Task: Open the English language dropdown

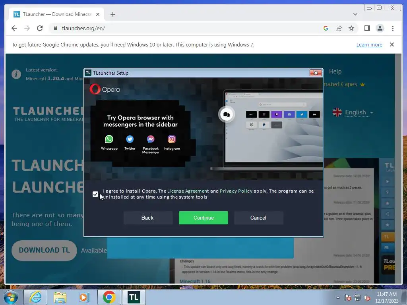Action: tap(353, 112)
